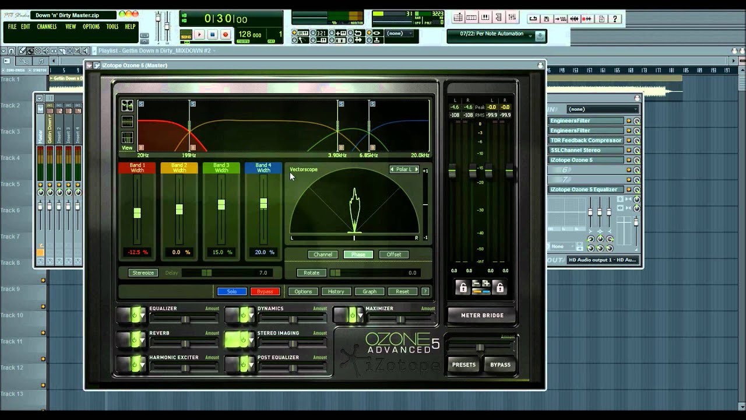This screenshot has height=420, width=746.
Task: Click the left meter lock icon in Ozone
Action: point(463,287)
